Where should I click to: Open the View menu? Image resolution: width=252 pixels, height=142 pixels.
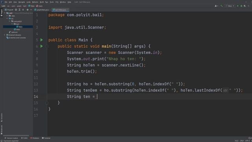coord(15,2)
